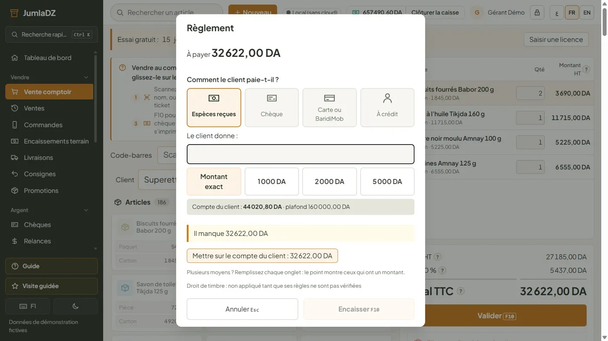608x341 pixels.
Task: Click the Consignes return-arrow icon
Action: pos(15,174)
